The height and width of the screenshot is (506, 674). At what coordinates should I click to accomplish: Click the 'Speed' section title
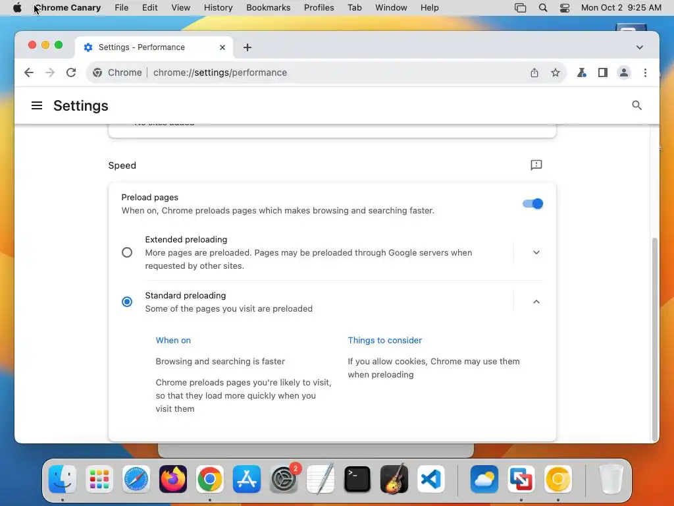click(x=122, y=165)
